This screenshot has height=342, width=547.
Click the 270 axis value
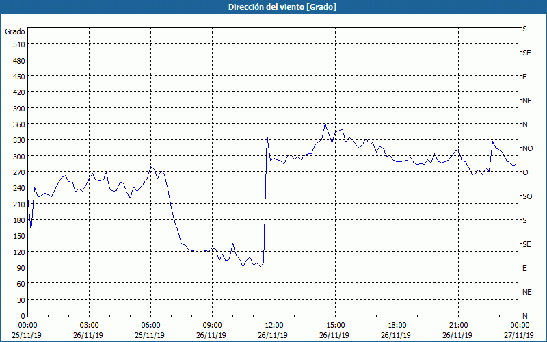click(x=19, y=172)
